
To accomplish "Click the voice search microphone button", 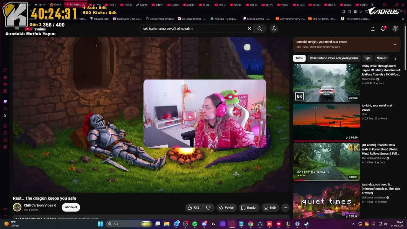I will [274, 29].
